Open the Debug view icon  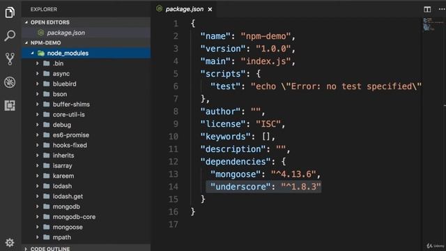[10, 82]
